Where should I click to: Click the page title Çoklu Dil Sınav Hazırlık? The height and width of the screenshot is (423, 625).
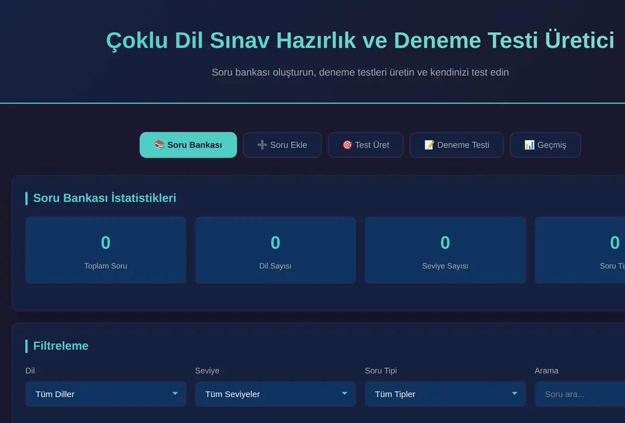(360, 40)
